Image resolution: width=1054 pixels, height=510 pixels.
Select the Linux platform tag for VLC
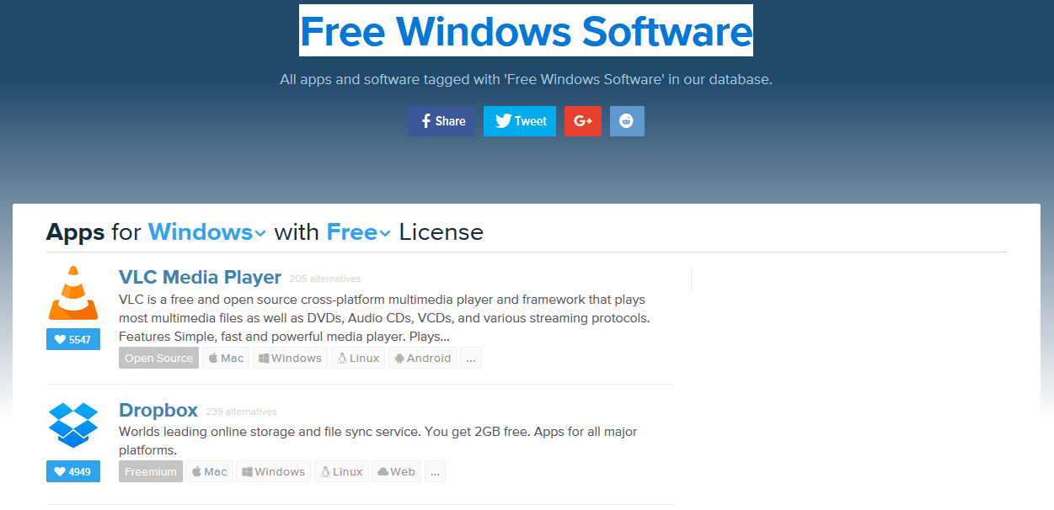pyautogui.click(x=358, y=358)
